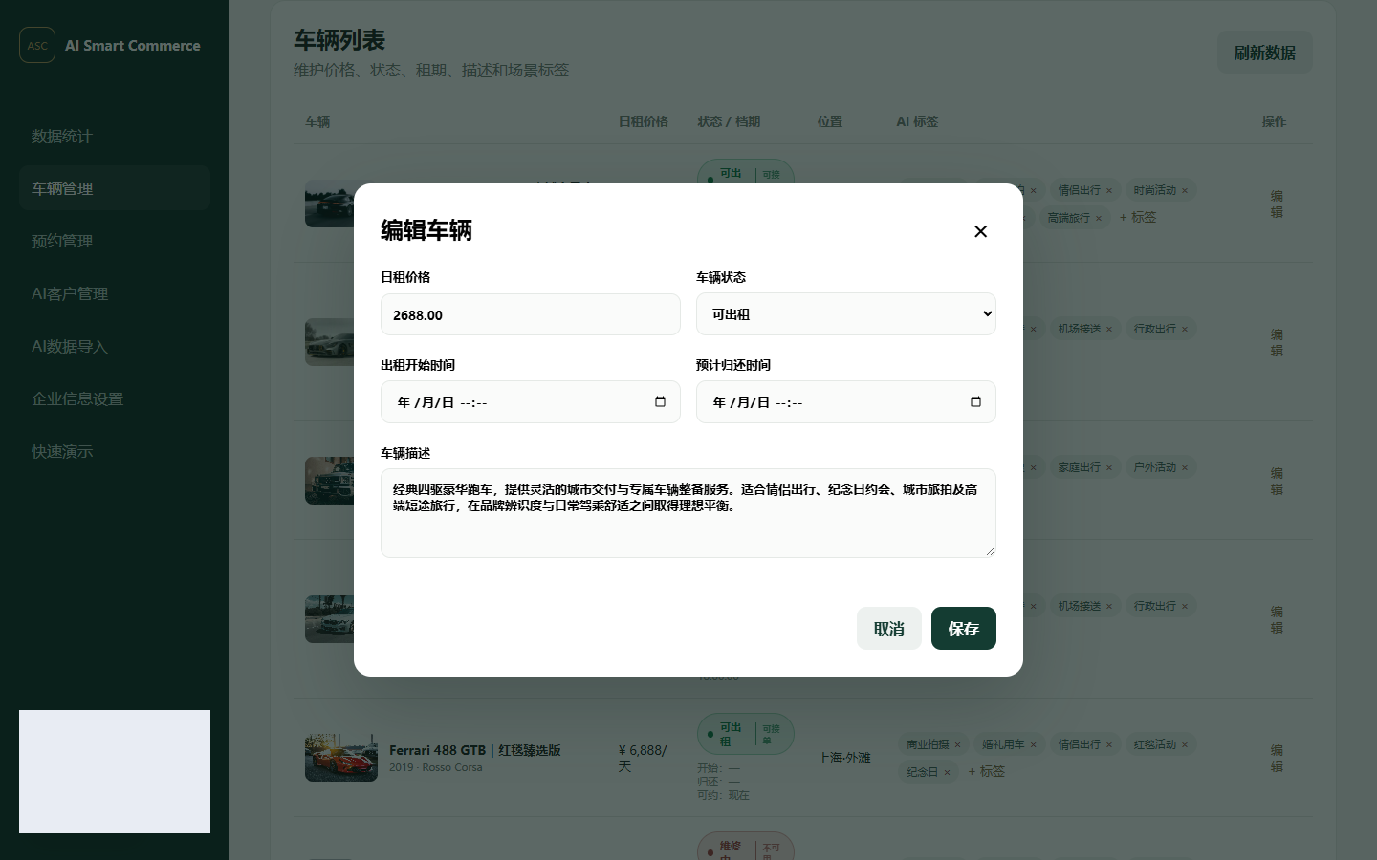Click the ASC logo in the sidebar

(37, 45)
